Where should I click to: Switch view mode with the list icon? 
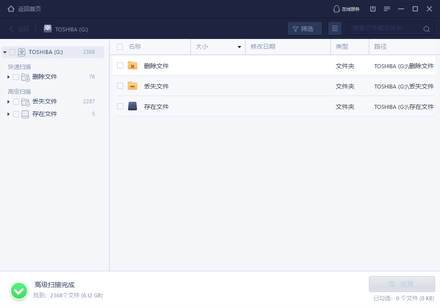click(334, 28)
